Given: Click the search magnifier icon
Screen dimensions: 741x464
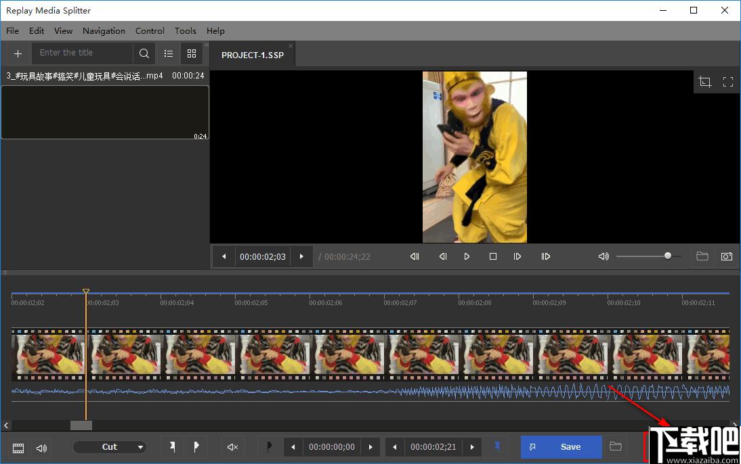Looking at the screenshot, I should point(144,53).
